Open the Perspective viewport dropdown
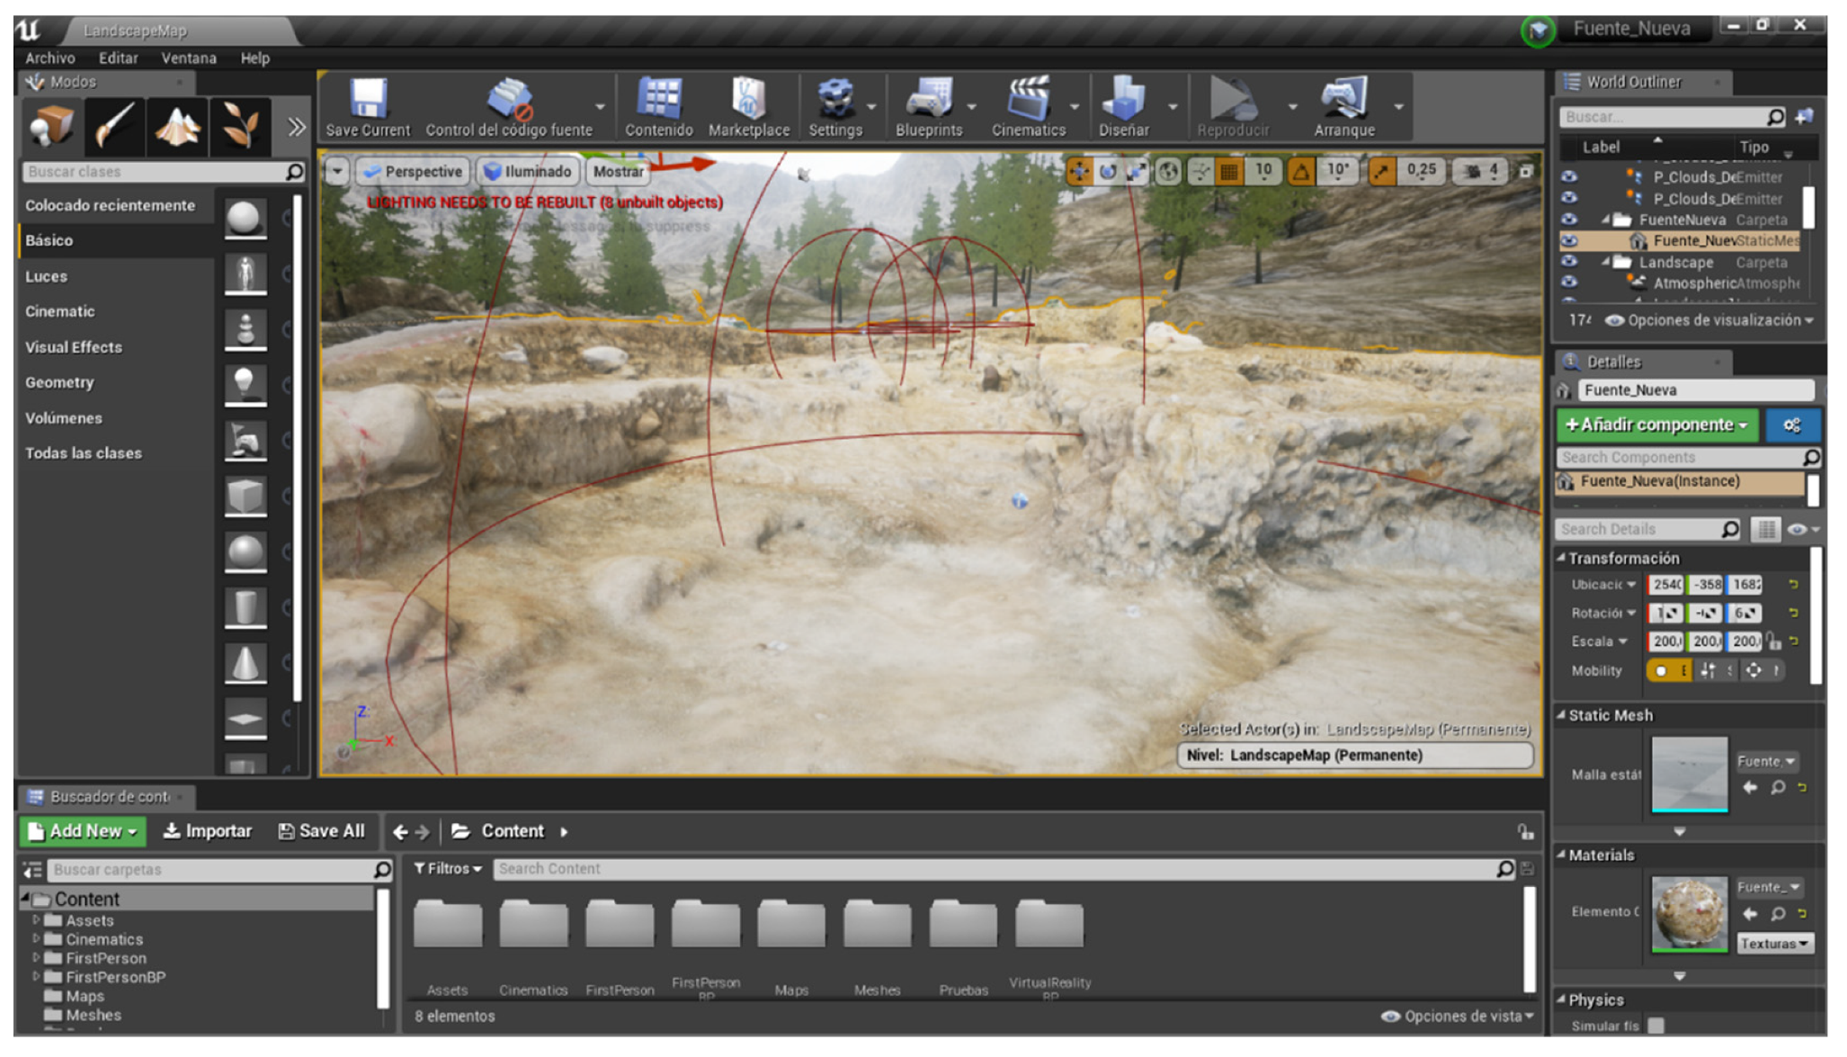 414,172
